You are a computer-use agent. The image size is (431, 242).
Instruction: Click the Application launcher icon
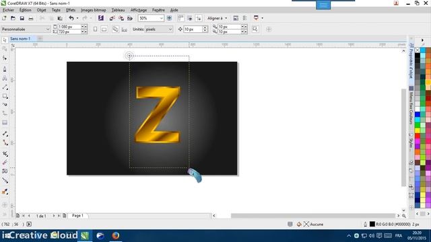click(256, 18)
